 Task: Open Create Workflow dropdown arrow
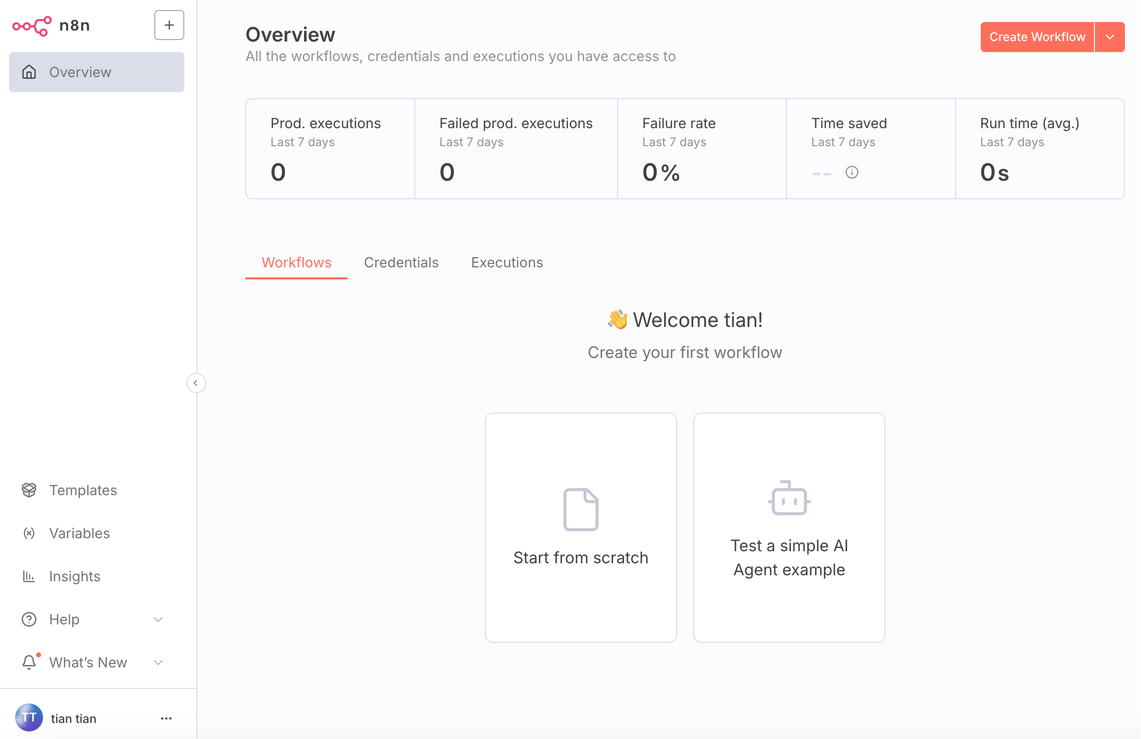tap(1110, 37)
